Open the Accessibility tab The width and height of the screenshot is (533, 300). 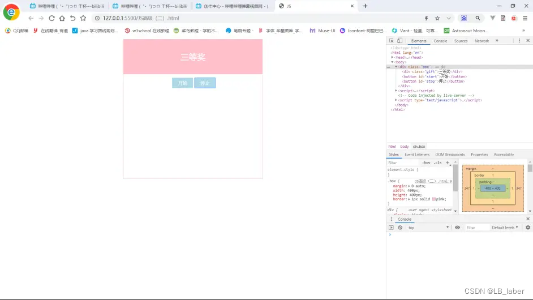pyautogui.click(x=504, y=155)
